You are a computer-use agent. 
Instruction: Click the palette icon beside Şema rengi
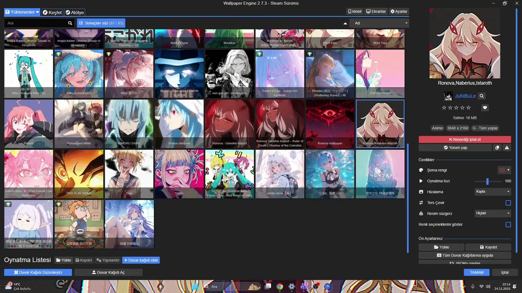coord(421,170)
